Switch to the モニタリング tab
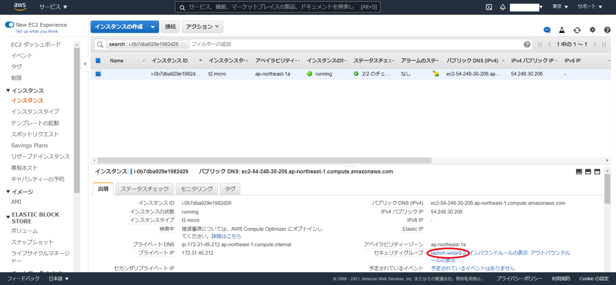Screen dimensions: 616x285 click(x=197, y=189)
